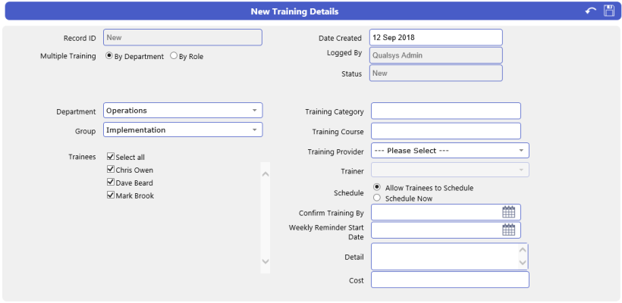The height and width of the screenshot is (303, 622).
Task: Click the Training Course input field
Action: coord(445,131)
